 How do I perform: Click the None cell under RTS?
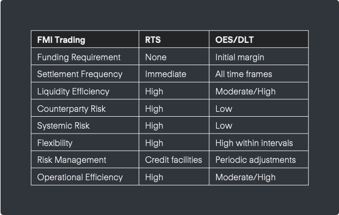coord(174,56)
